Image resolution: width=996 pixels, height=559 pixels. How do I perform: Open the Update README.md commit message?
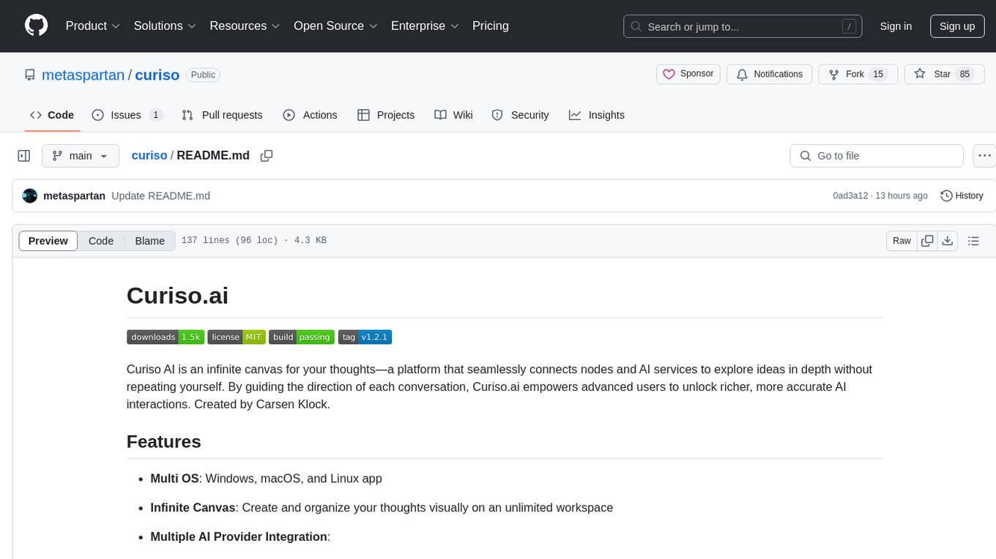tap(161, 196)
